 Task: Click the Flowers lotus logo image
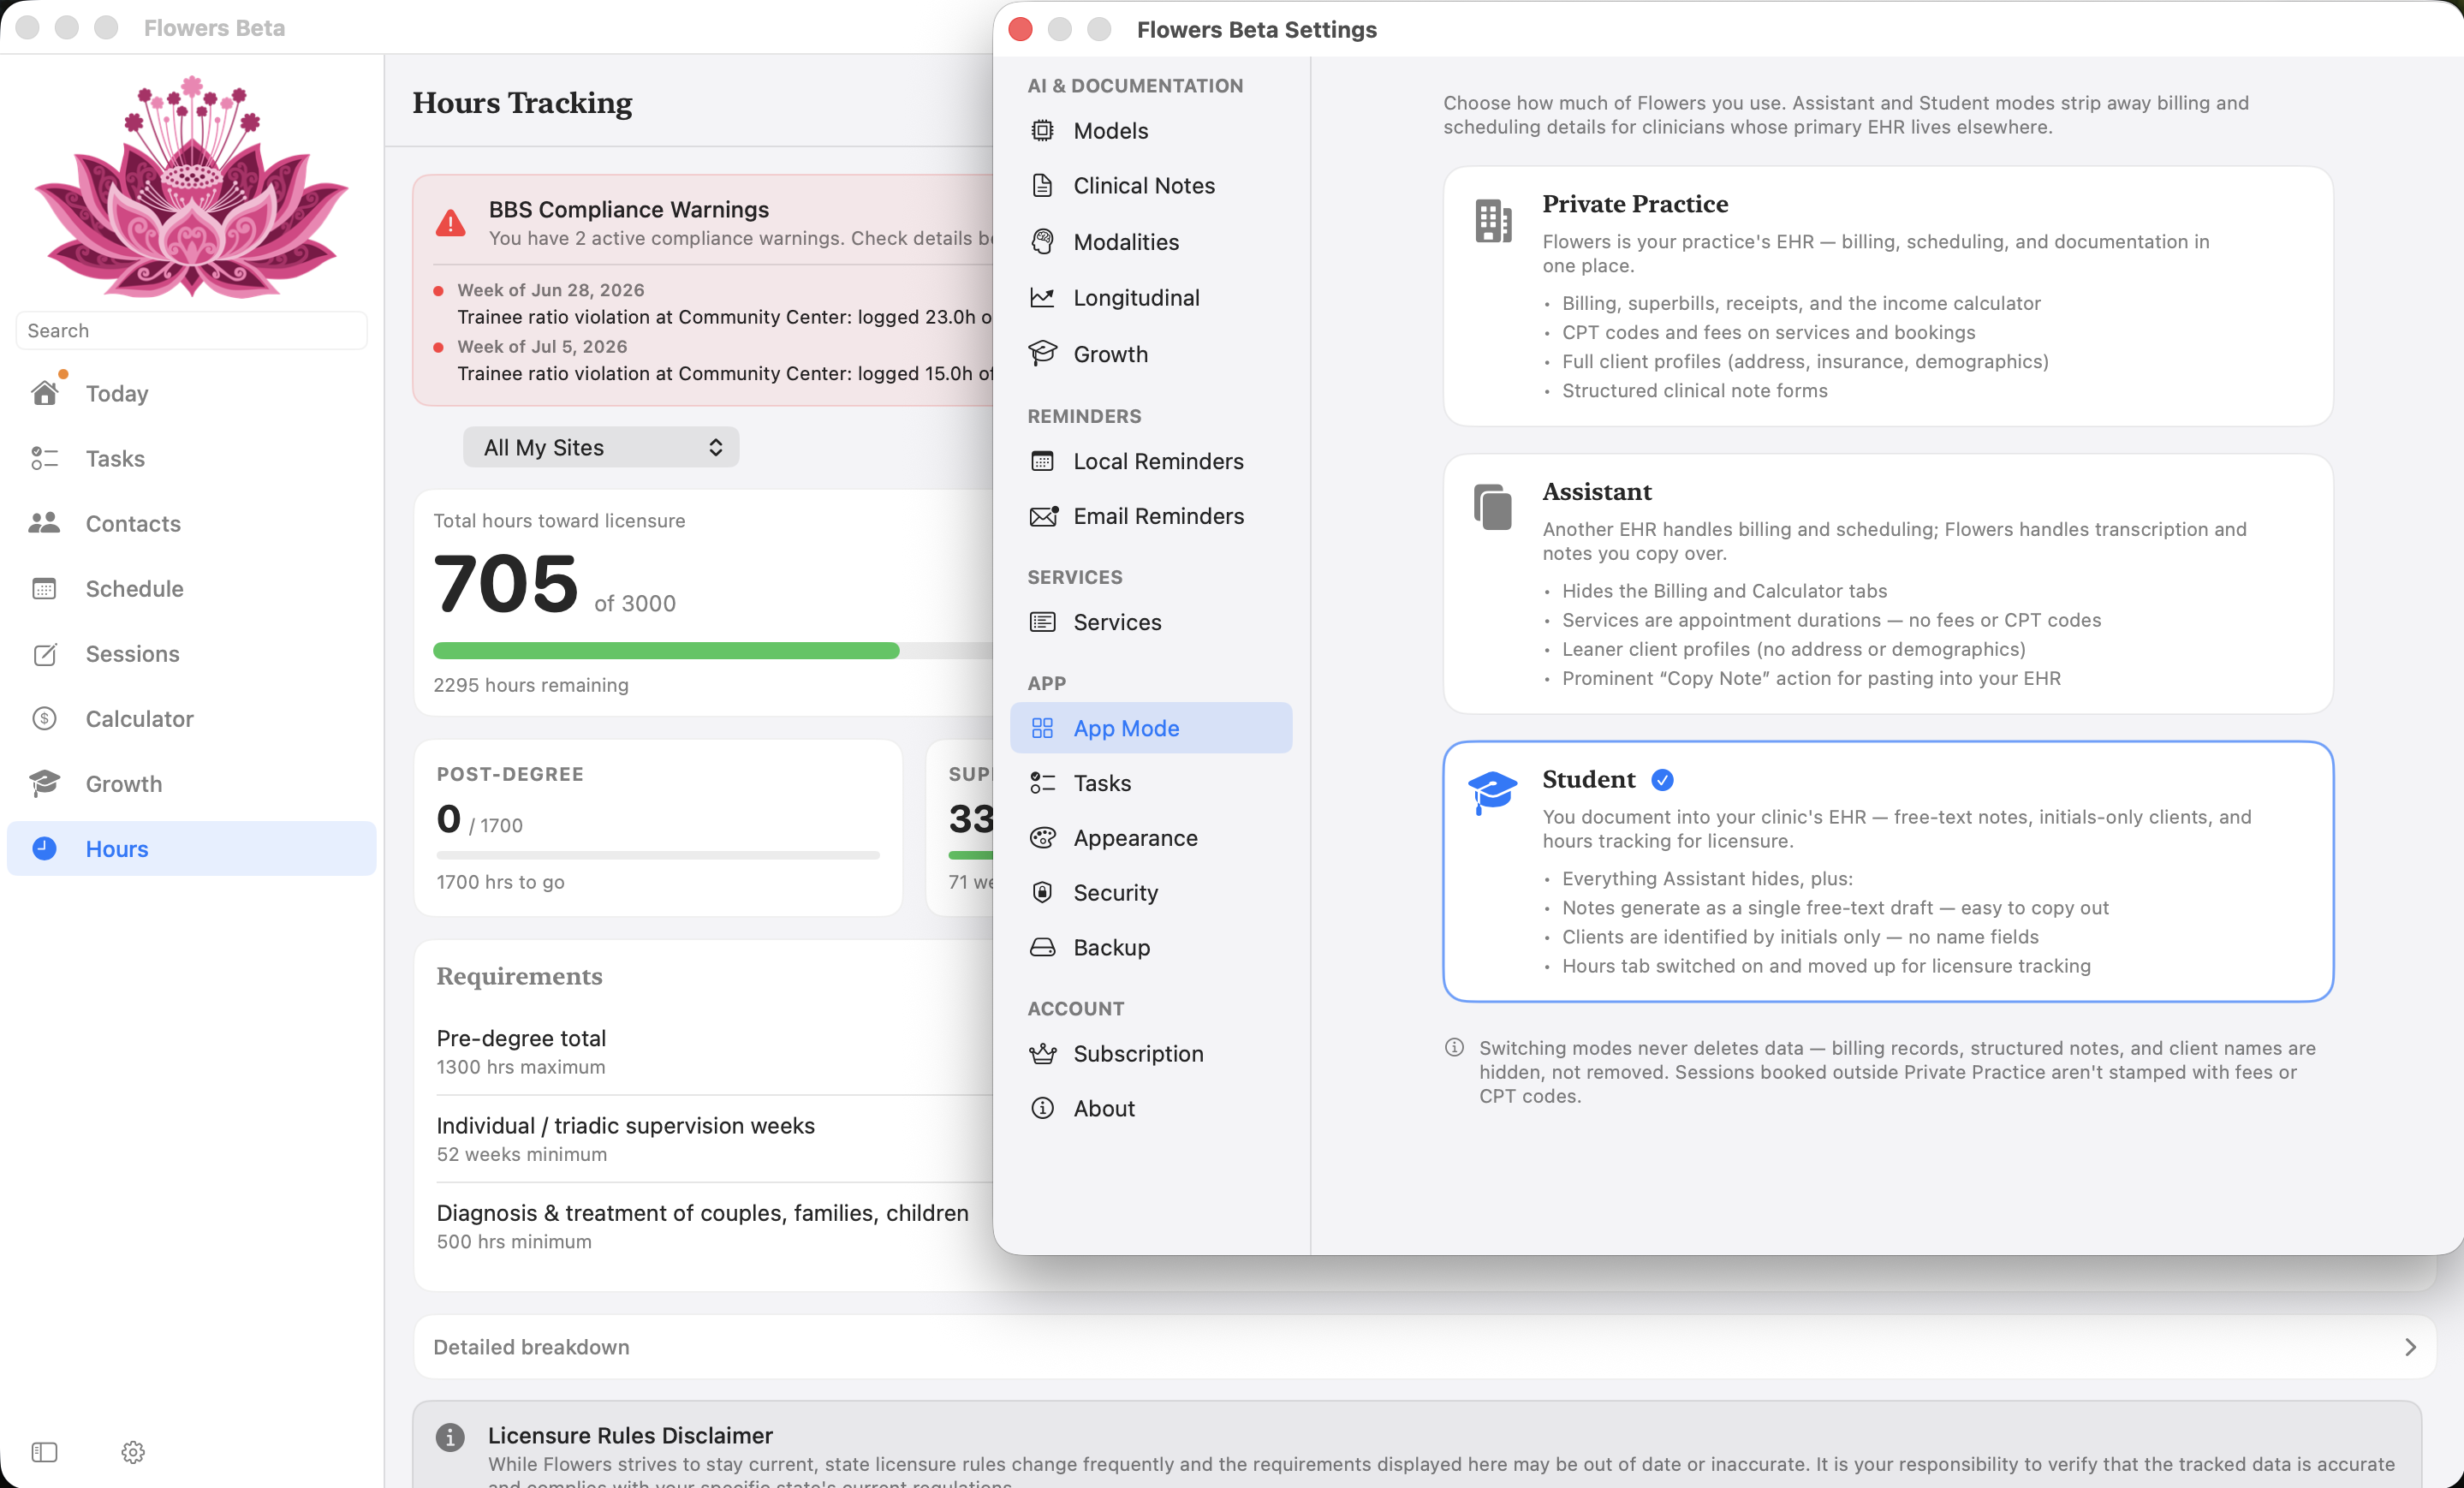191,186
